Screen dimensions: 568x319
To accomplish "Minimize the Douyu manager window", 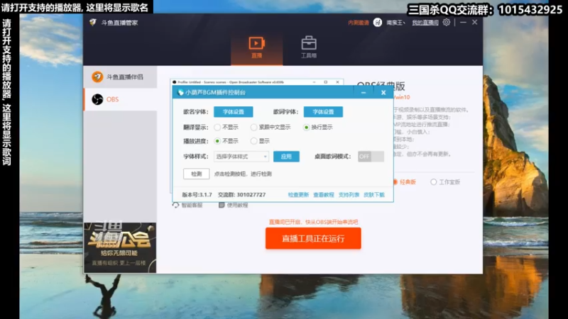I will (x=463, y=23).
